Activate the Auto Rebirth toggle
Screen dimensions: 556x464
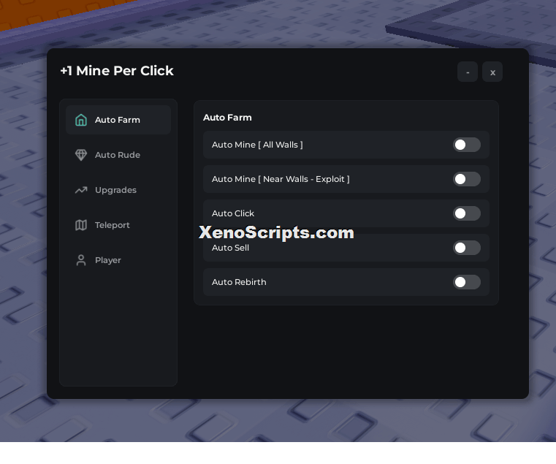click(x=467, y=282)
